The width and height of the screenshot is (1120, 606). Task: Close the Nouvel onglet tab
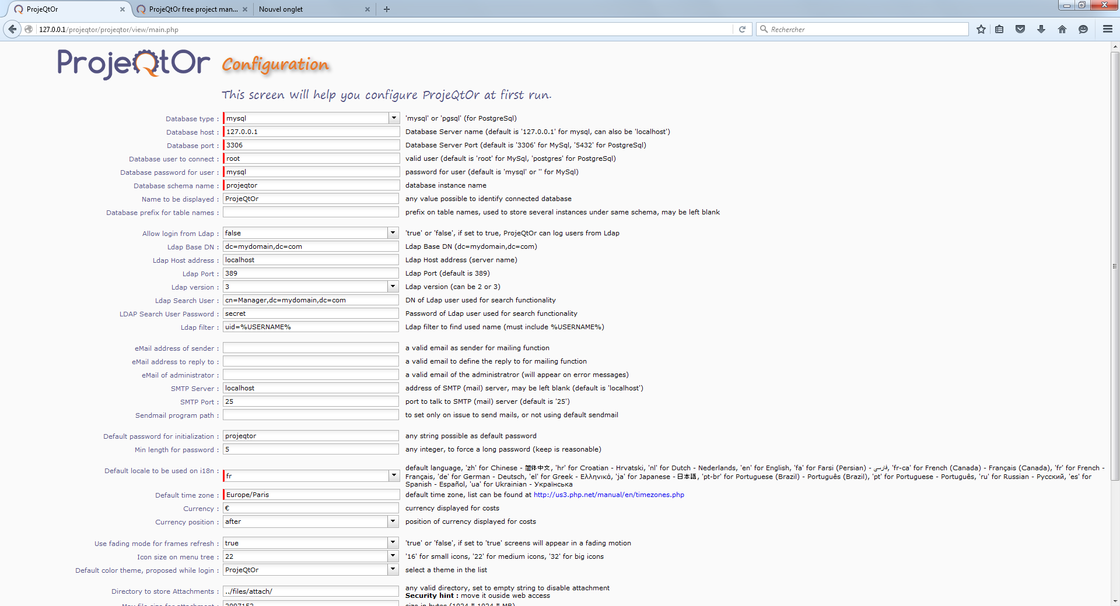[x=367, y=9]
